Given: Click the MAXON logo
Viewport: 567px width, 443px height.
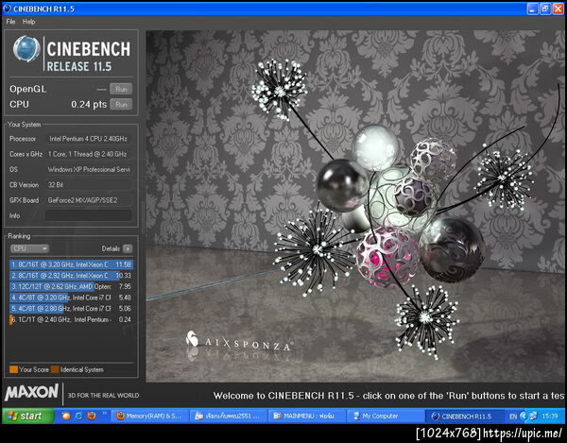Looking at the screenshot, I should click(x=31, y=393).
